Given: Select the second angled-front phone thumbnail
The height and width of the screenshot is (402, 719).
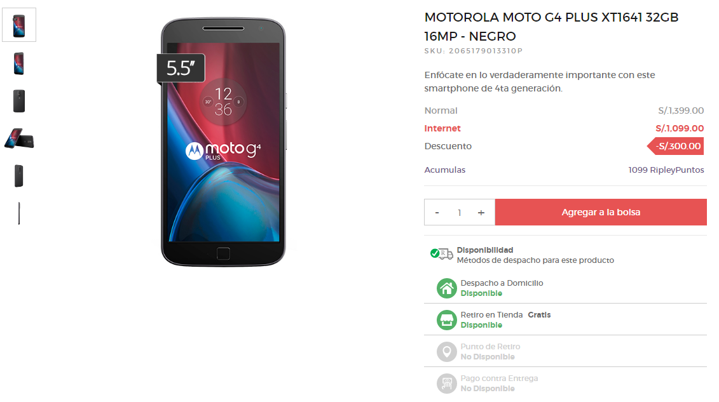Looking at the screenshot, I should 19,63.
